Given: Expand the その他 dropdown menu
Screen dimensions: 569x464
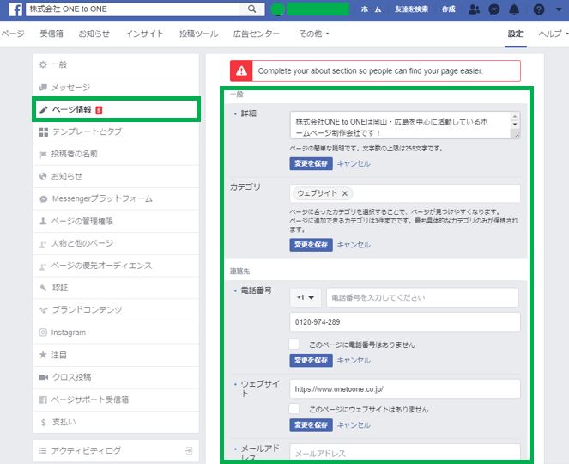Looking at the screenshot, I should click(313, 34).
